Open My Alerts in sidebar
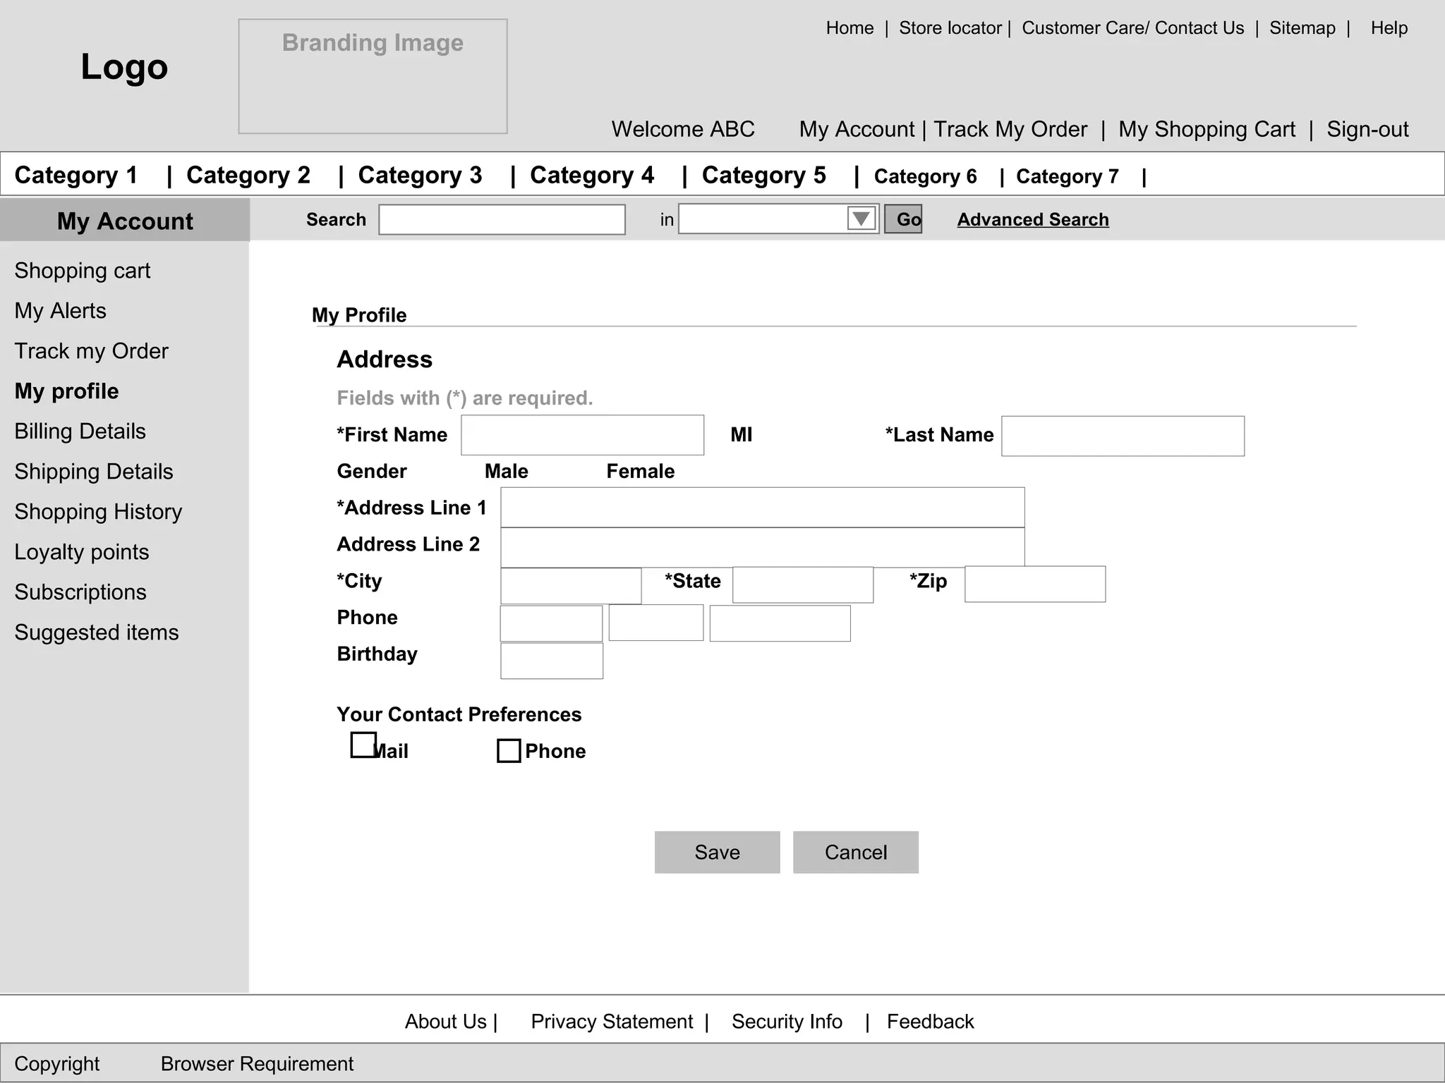Image resolution: width=1445 pixels, height=1083 pixels. [60, 311]
